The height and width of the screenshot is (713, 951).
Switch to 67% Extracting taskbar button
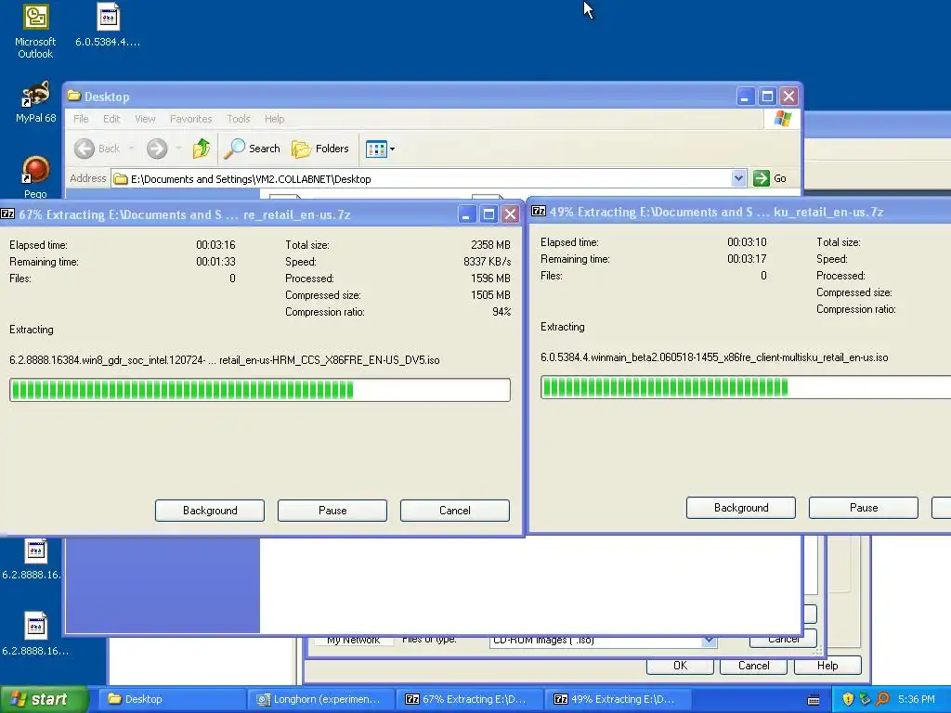pos(469,699)
